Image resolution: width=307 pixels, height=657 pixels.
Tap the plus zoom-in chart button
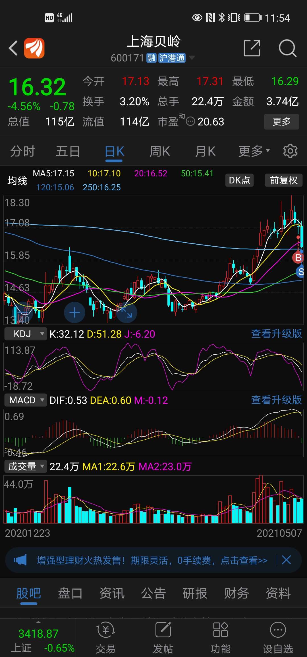pos(74,312)
